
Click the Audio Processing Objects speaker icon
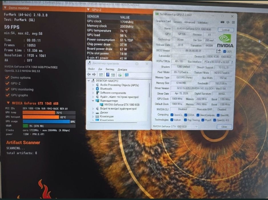[97, 85]
